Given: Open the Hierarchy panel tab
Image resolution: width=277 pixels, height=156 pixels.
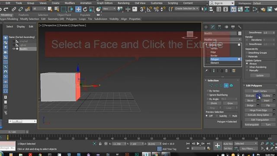Looking at the screenshot, I should pos(219,27).
